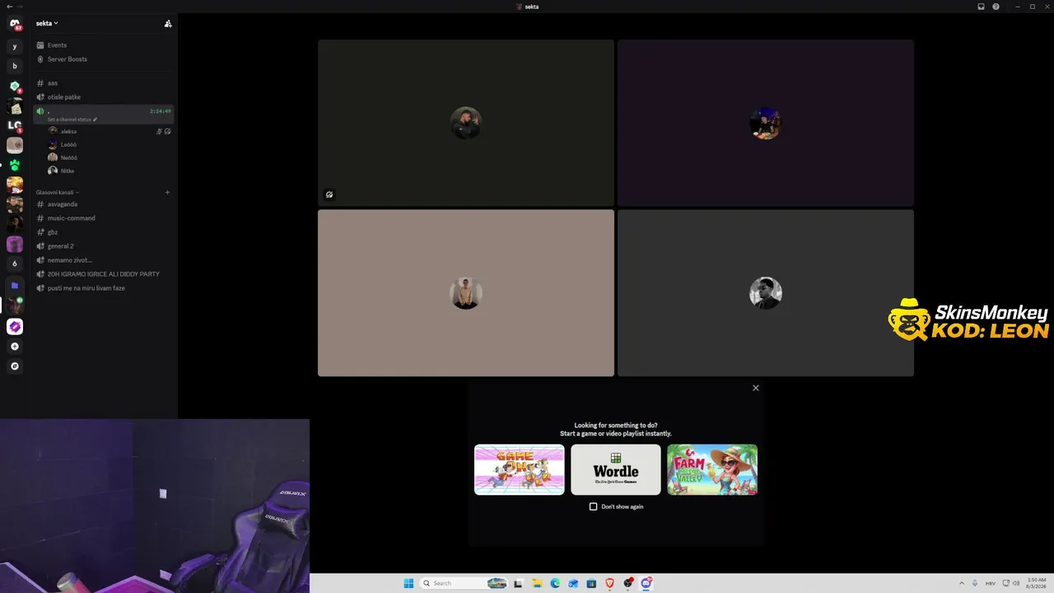1054x593 pixels.
Task: Click the Discord taskbar icon
Action: click(x=646, y=583)
